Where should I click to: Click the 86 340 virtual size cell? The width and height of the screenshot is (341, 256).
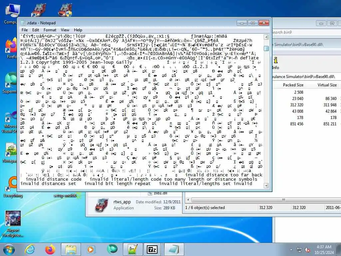331,99
